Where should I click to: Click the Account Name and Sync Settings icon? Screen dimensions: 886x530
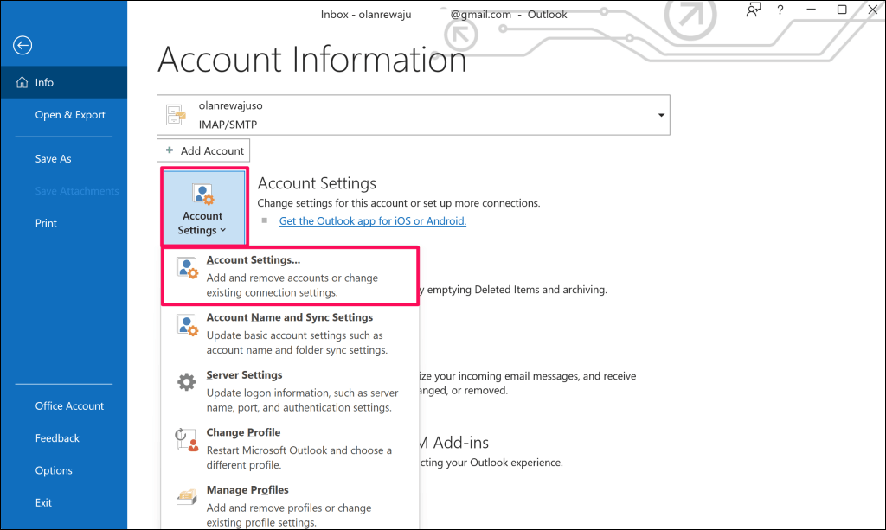tap(186, 325)
